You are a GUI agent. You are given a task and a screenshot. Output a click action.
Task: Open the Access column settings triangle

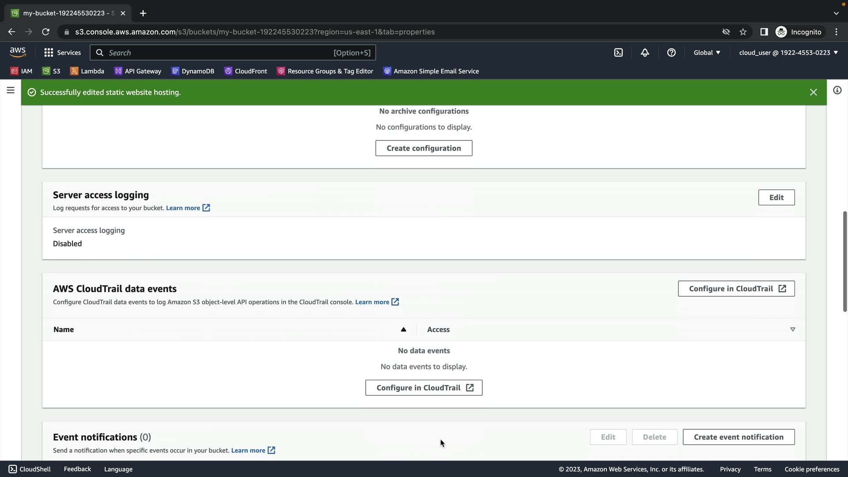click(x=793, y=329)
